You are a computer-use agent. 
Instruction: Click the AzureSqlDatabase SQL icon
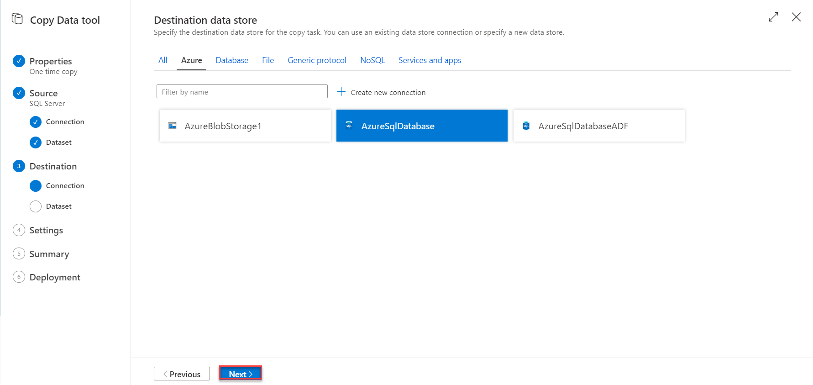click(349, 126)
